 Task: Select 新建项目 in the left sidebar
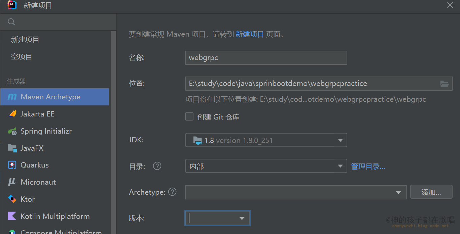(25, 40)
